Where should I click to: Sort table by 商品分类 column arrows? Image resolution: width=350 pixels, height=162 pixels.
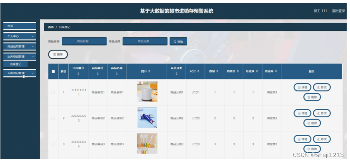pyautogui.click(x=176, y=73)
